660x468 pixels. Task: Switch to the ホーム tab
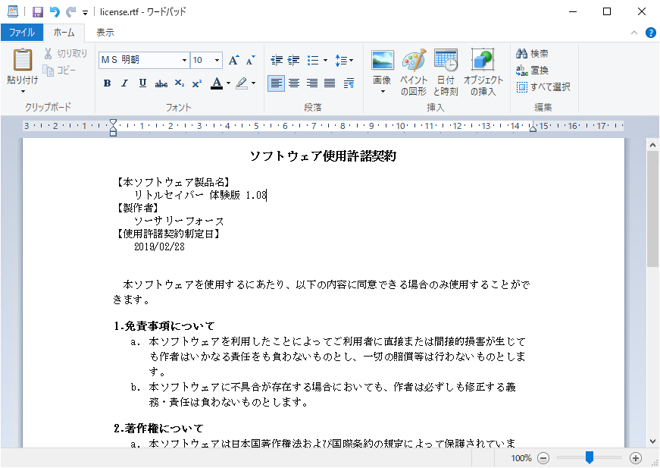[x=64, y=33]
